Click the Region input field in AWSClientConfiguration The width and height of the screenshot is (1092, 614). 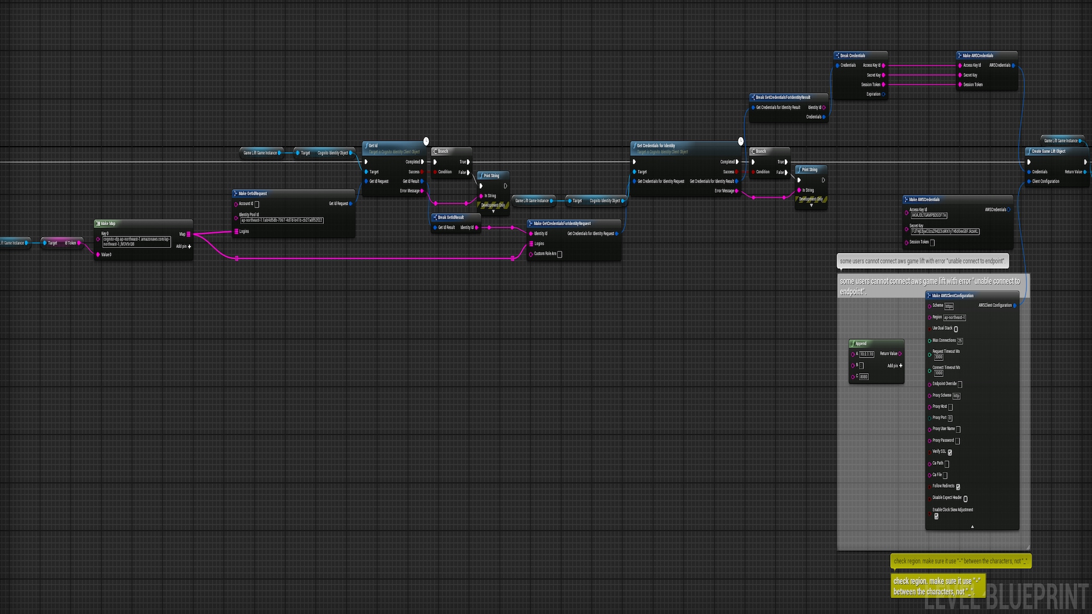click(954, 317)
